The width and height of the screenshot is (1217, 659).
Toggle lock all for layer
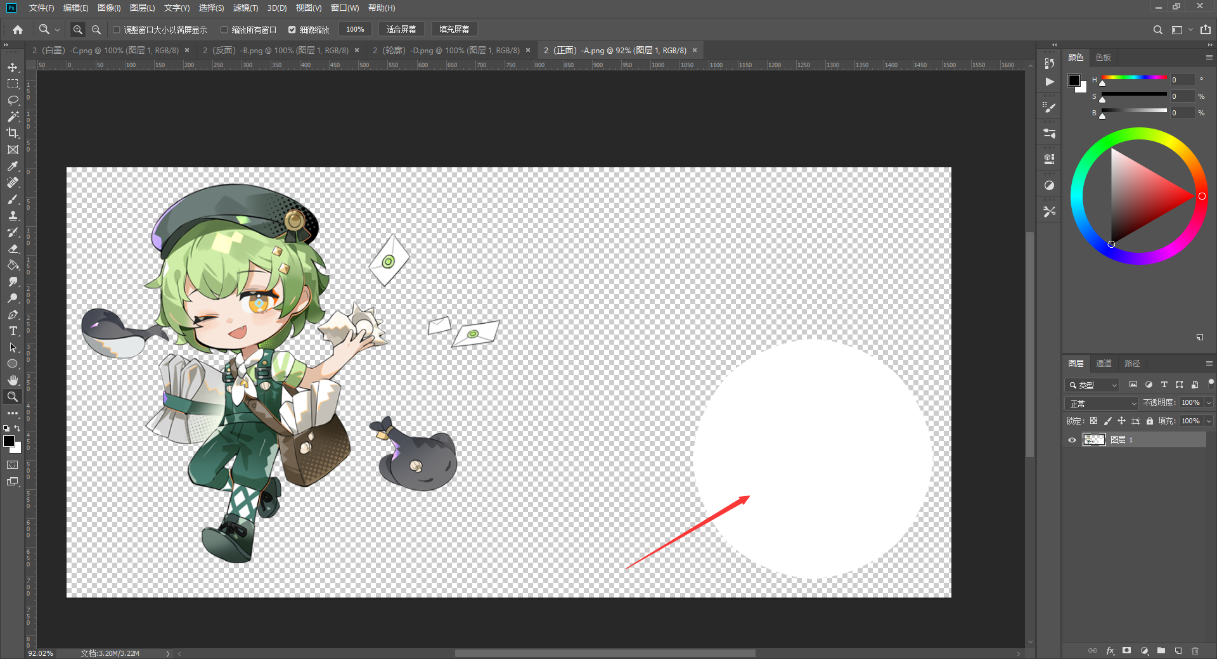tap(1150, 421)
